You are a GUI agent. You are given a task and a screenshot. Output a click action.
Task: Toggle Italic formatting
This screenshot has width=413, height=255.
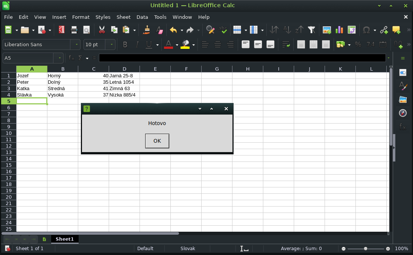(137, 45)
